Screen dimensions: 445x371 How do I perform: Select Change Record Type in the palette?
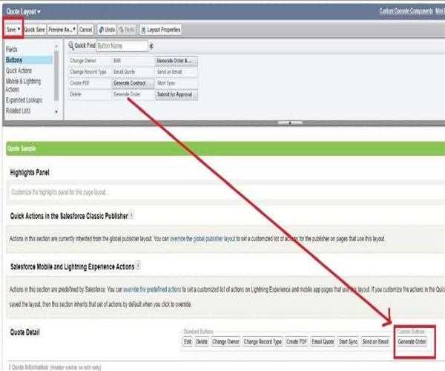(x=90, y=72)
